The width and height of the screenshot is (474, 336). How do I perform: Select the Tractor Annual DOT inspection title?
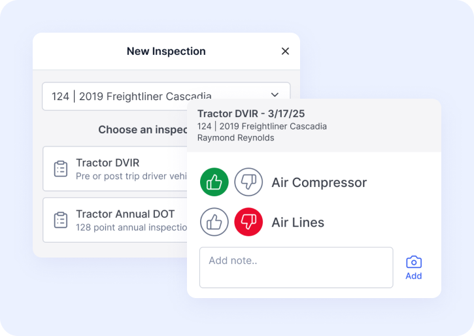(x=125, y=214)
